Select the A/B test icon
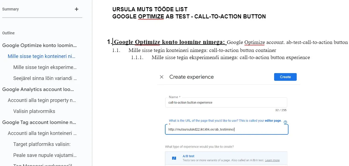The height and width of the screenshot is (166, 349). pos(174,158)
